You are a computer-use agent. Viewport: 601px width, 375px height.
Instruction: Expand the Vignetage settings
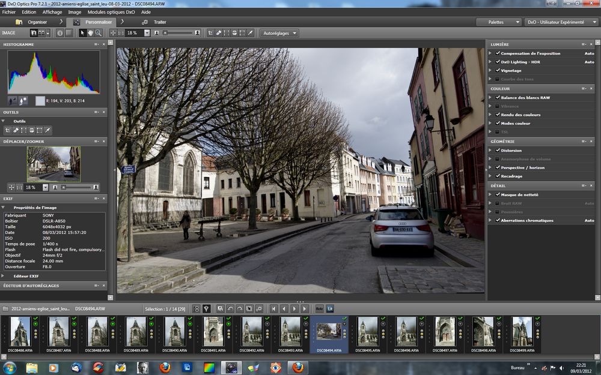[490, 70]
